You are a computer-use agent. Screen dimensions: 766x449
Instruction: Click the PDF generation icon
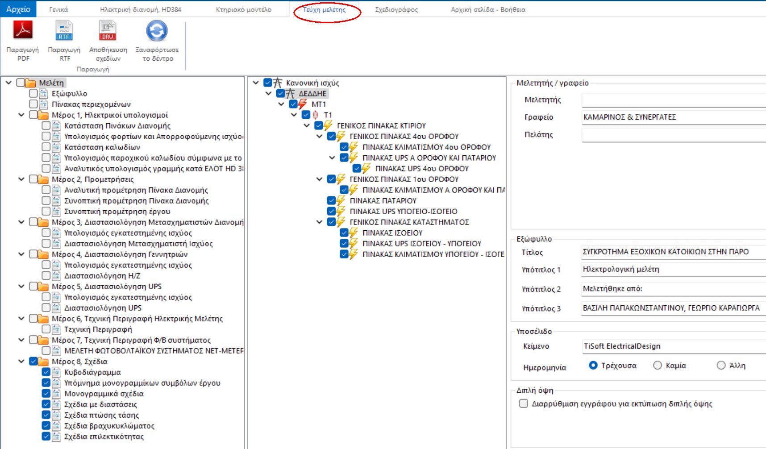coord(23,31)
